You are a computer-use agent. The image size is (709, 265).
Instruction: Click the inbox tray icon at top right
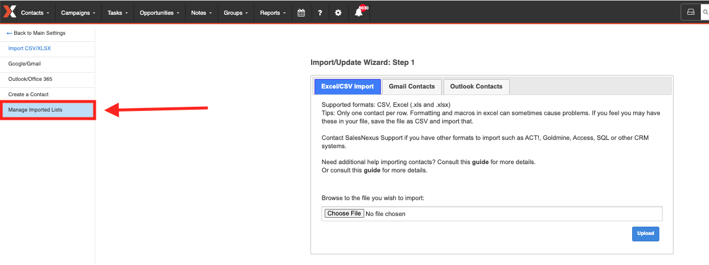pos(691,12)
